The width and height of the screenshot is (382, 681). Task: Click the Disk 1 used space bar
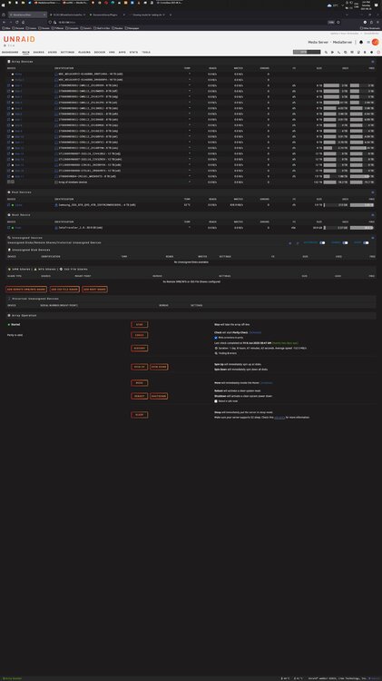[x=336, y=85]
